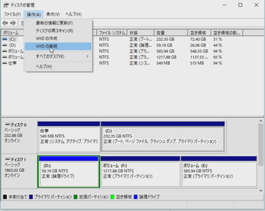Click the 585.94 GB capacity cell
The height and width of the screenshot is (211, 265).
[165, 51]
